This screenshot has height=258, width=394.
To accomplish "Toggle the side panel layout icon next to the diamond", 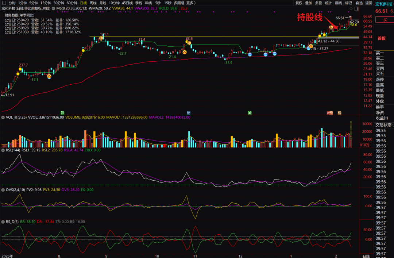I will point(356,9).
